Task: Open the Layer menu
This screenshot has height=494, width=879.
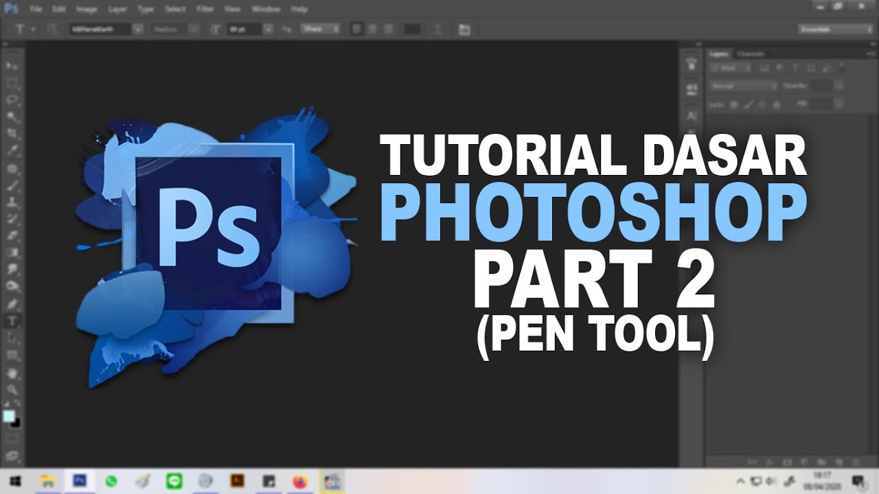Action: (x=117, y=10)
